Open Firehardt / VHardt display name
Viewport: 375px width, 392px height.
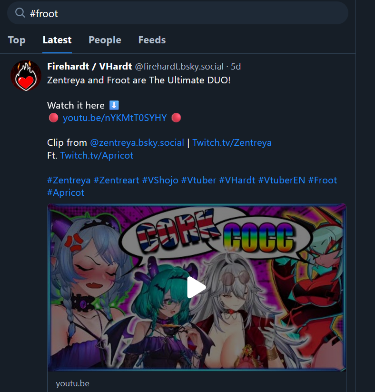(x=89, y=67)
